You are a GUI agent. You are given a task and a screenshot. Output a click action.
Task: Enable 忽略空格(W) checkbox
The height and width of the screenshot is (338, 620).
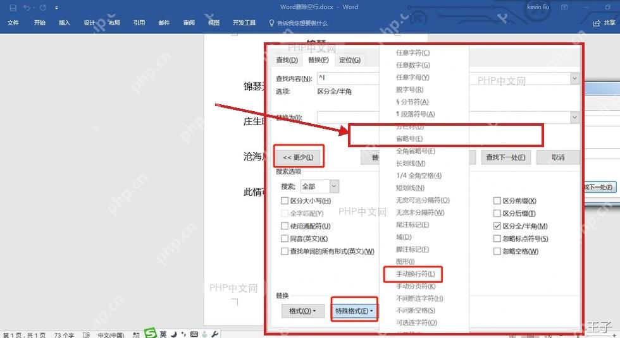coord(497,251)
